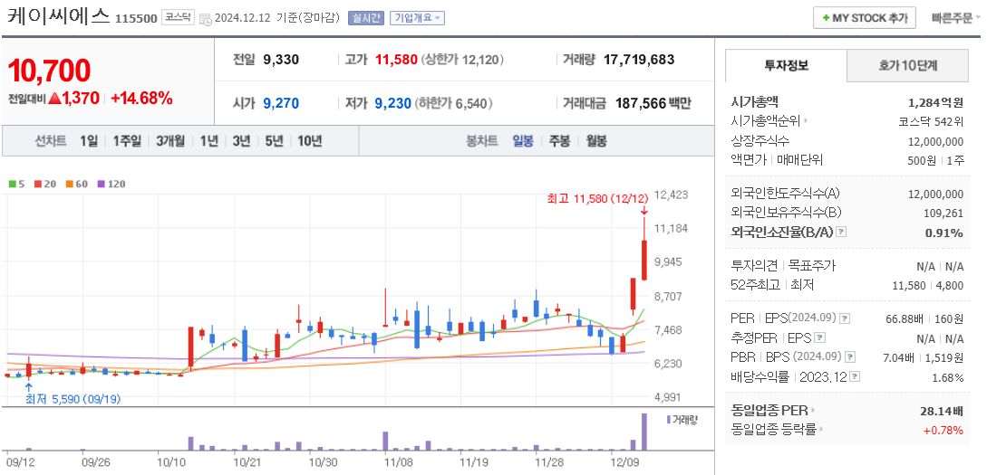Expand the 기업개요 dropdown

417,18
